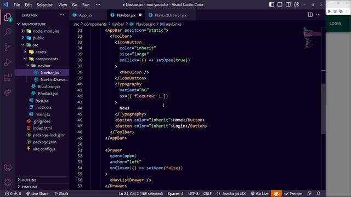The width and height of the screenshot is (351, 197).
Task: Open main.jsx file
Action: [x=42, y=114]
